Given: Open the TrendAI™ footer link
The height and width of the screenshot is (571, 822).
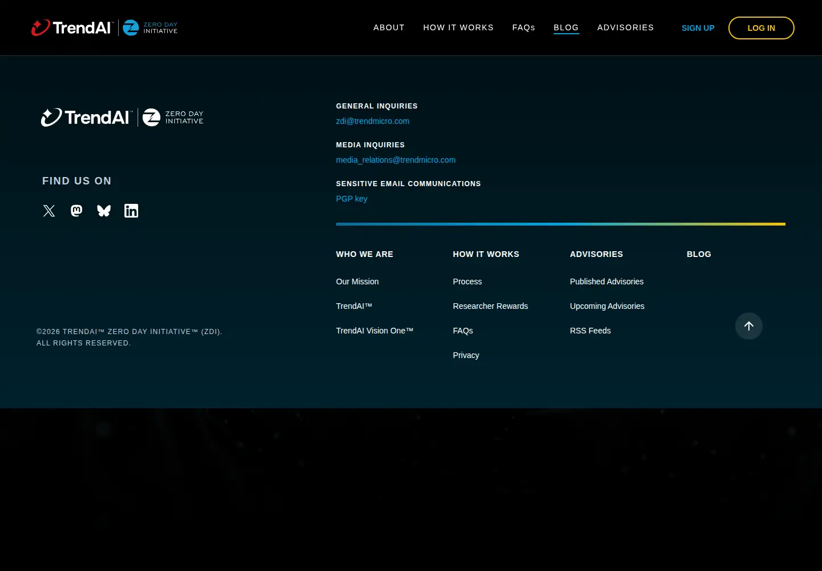Looking at the screenshot, I should pos(354,306).
